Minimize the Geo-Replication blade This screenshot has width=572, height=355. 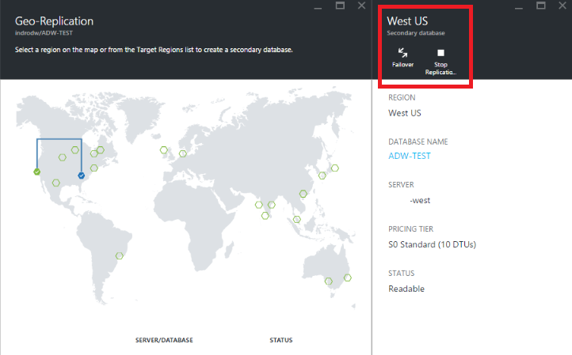coord(318,6)
